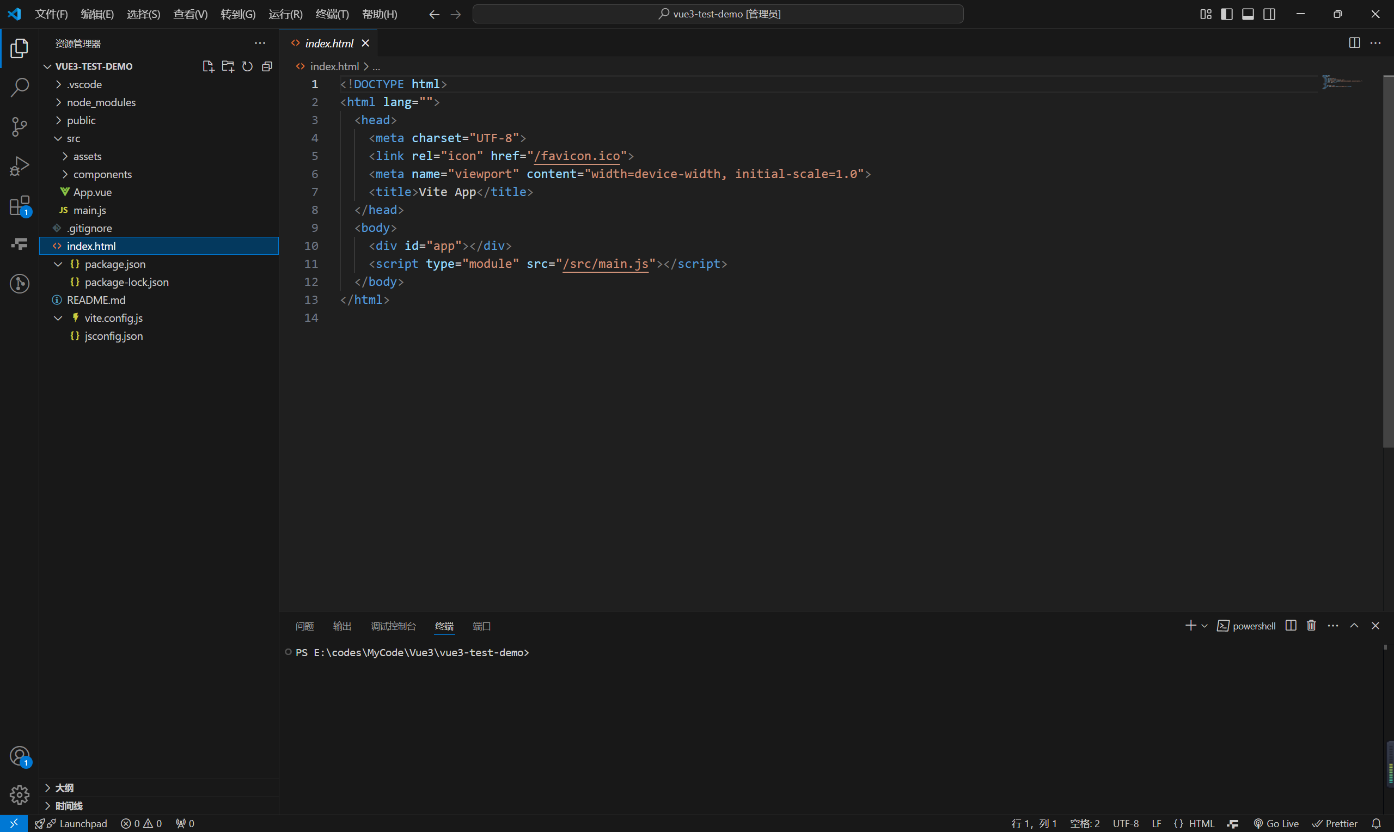Click the search box showing vue3-test-demo
The height and width of the screenshot is (832, 1394).
click(718, 14)
